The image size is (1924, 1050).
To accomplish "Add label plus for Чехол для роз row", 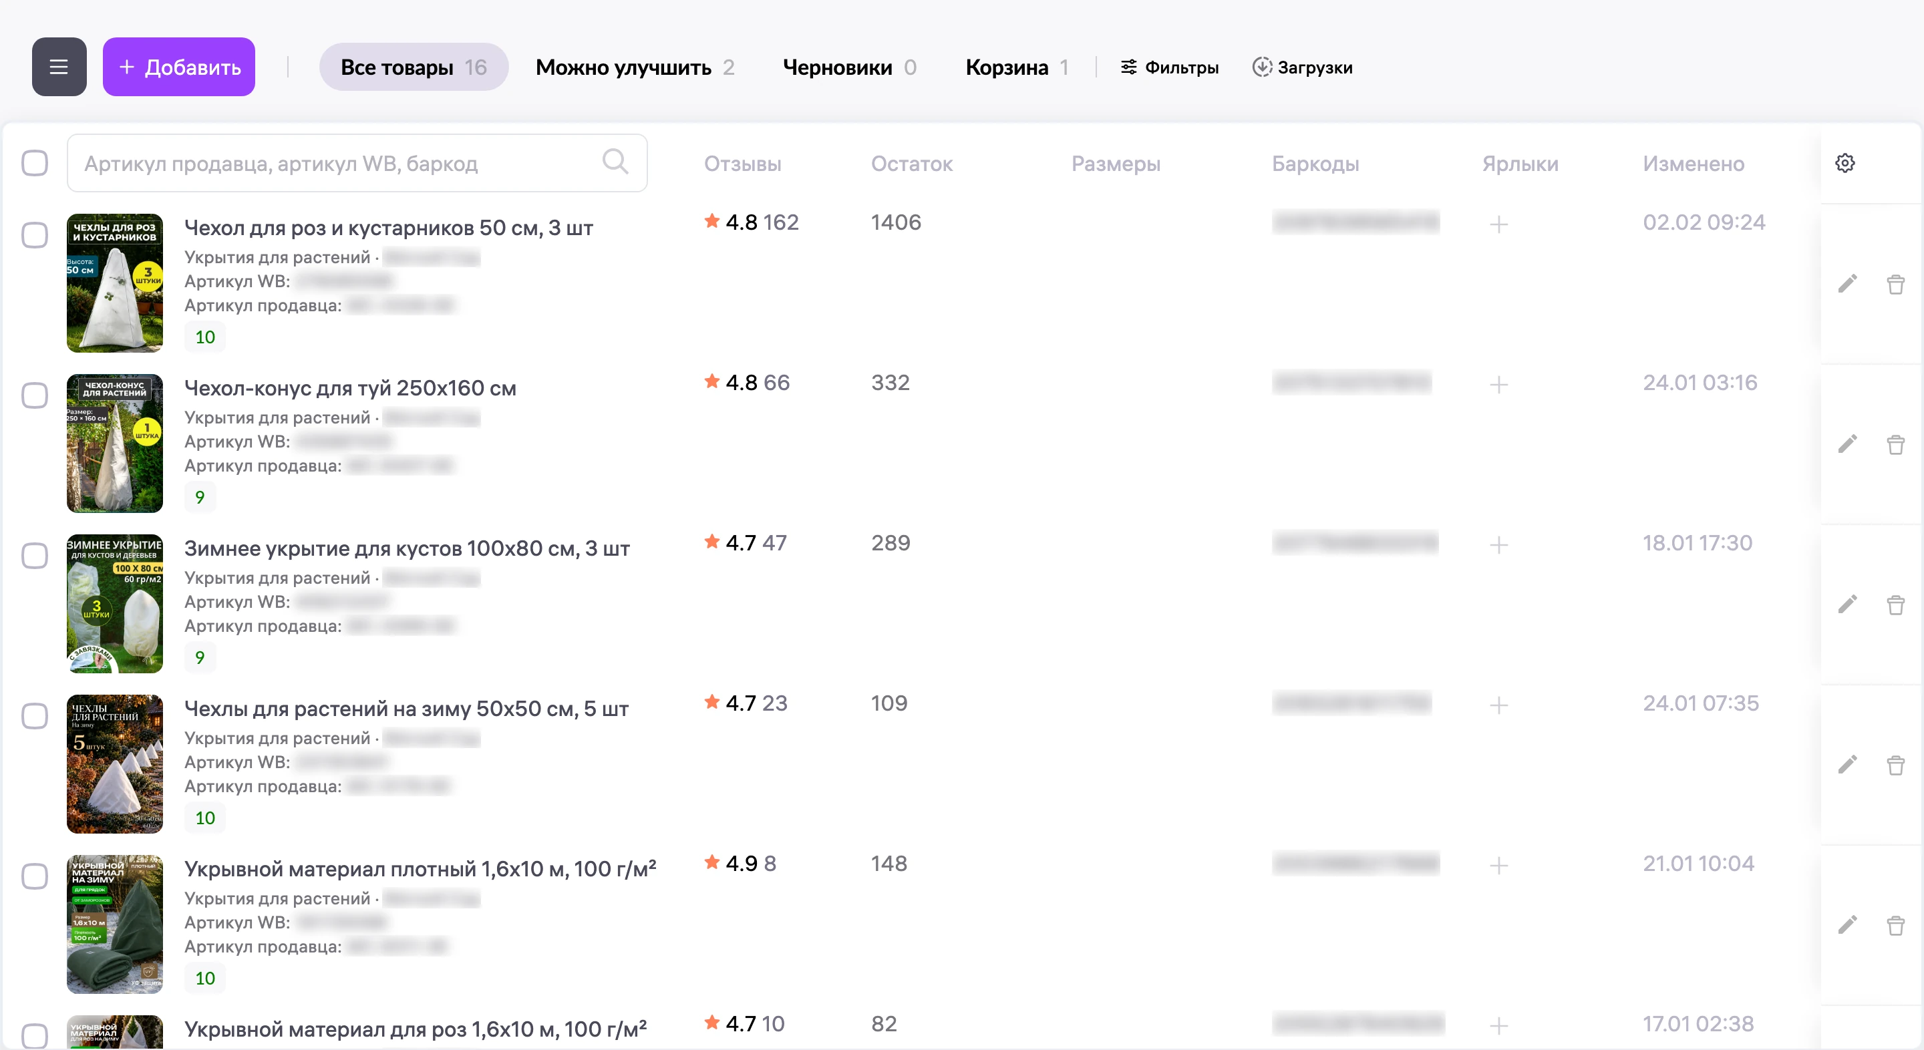I will (1498, 224).
